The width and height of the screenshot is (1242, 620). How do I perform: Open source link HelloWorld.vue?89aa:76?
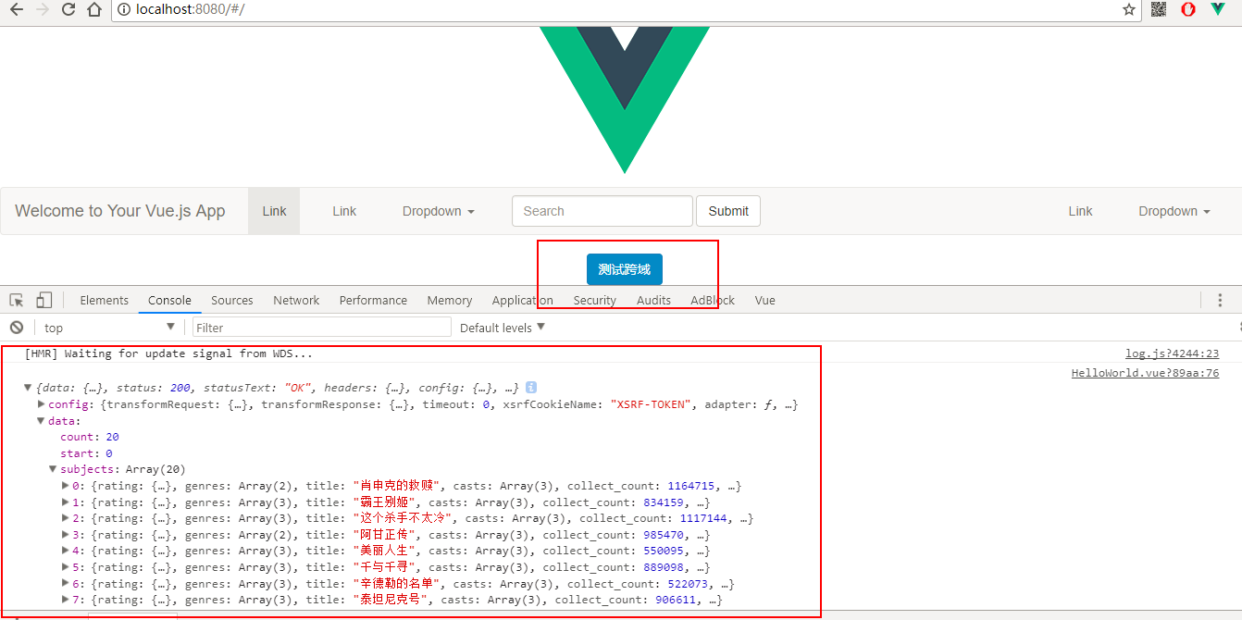1145,374
